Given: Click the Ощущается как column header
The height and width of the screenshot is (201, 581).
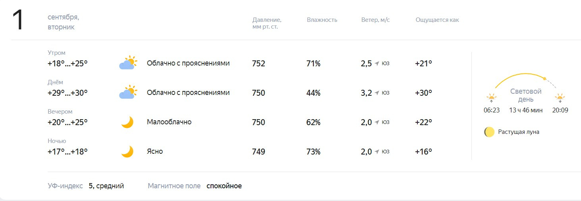Looking at the screenshot, I should 437,20.
